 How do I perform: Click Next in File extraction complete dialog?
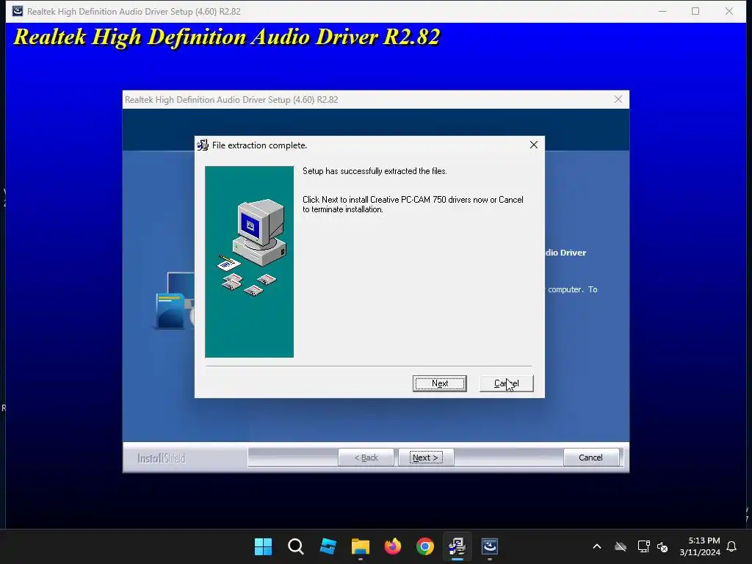(439, 383)
